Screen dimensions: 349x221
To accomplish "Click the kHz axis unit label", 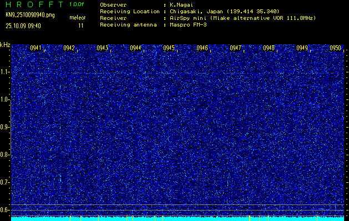I will 5,45.
